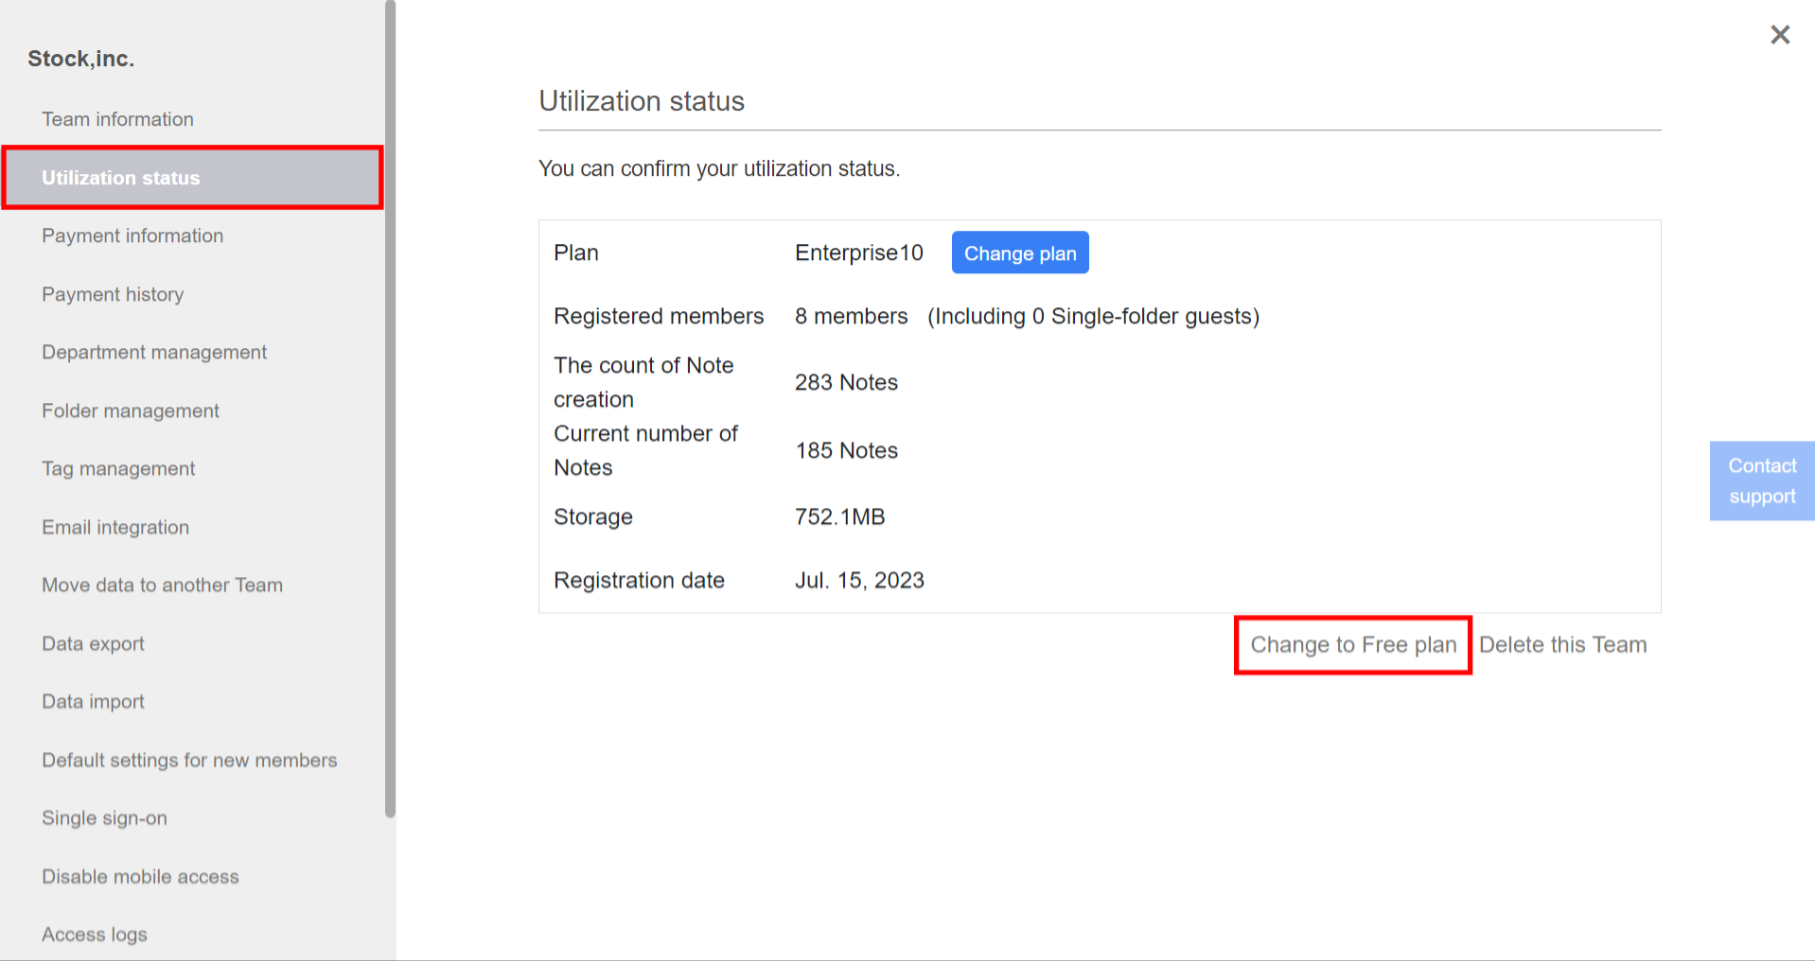Click Change to Free plan
Image resolution: width=1815 pixels, height=961 pixels.
(1353, 644)
